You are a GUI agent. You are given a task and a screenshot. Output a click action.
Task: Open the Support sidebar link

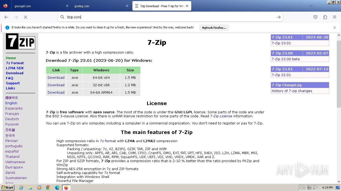tap(13, 83)
